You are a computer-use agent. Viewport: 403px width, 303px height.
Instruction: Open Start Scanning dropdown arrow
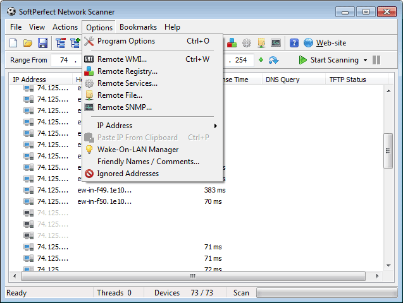365,60
